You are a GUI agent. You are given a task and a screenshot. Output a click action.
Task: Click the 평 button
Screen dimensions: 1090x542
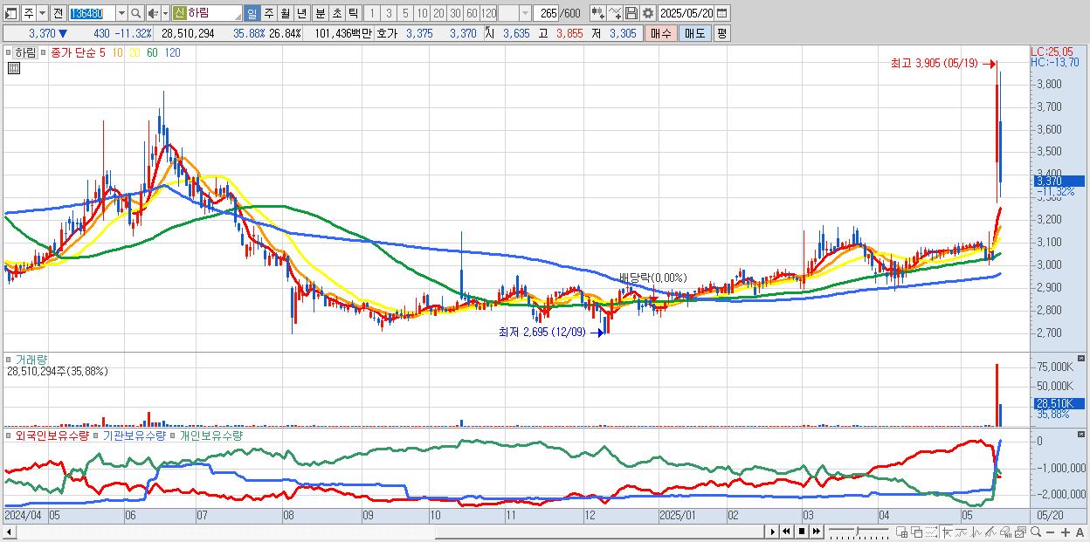(x=721, y=33)
